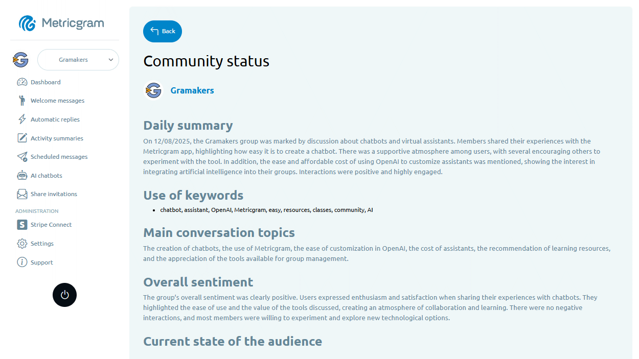The image size is (639, 359).
Task: Click the Metricgram logo in sidebar
Action: [x=62, y=23]
